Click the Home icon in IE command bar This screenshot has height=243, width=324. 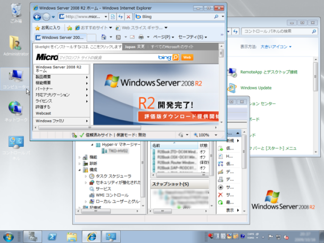pos(104,37)
